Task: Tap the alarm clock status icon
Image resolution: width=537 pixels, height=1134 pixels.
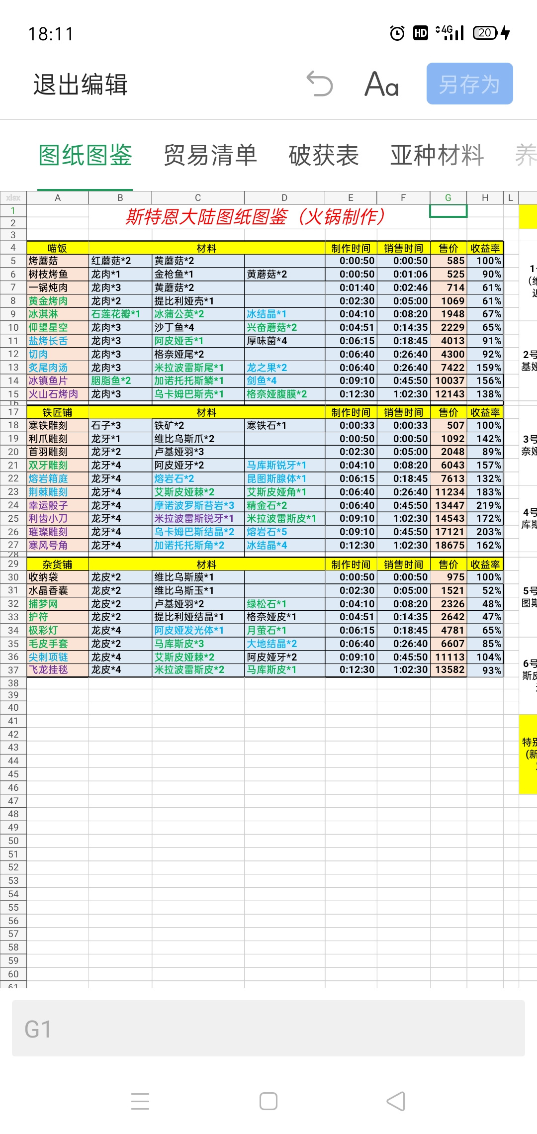Action: (397, 33)
